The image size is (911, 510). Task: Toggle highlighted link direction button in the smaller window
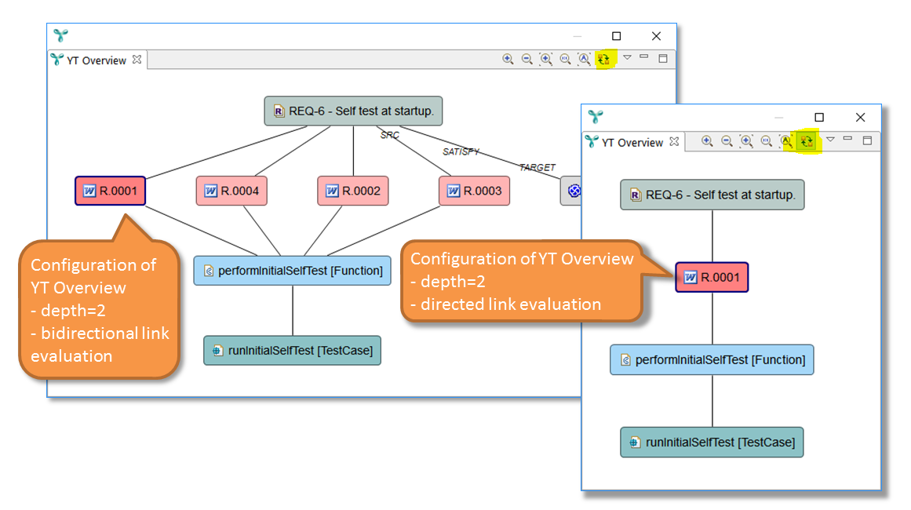point(806,141)
